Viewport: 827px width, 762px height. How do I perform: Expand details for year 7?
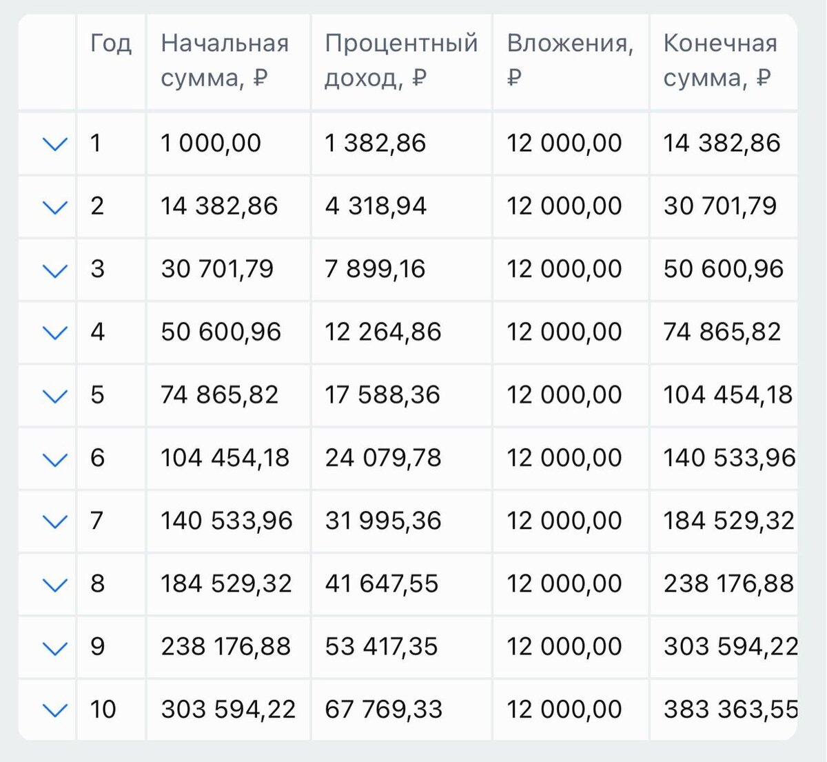click(x=54, y=521)
